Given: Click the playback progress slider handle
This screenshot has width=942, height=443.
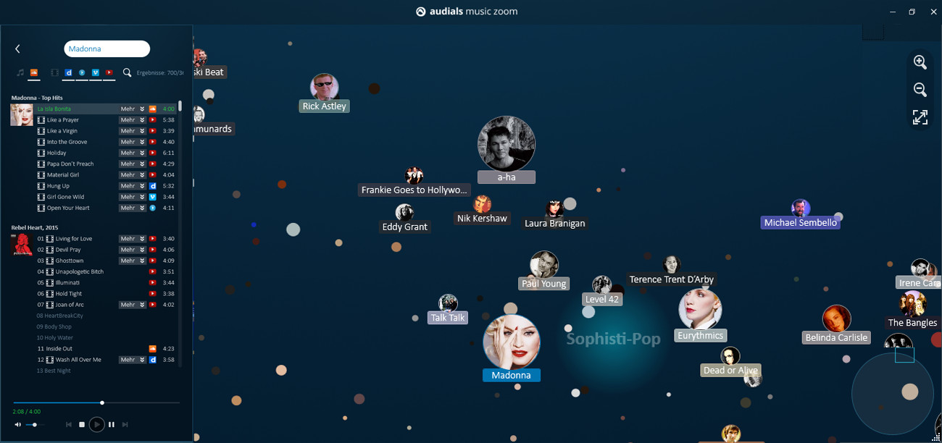Looking at the screenshot, I should (x=102, y=402).
